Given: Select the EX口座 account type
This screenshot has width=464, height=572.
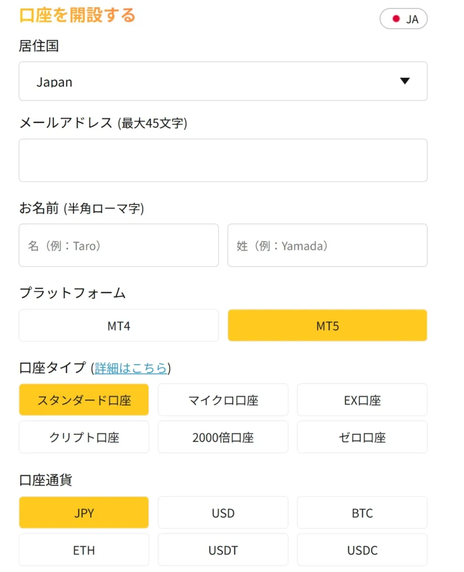Looking at the screenshot, I should [362, 400].
